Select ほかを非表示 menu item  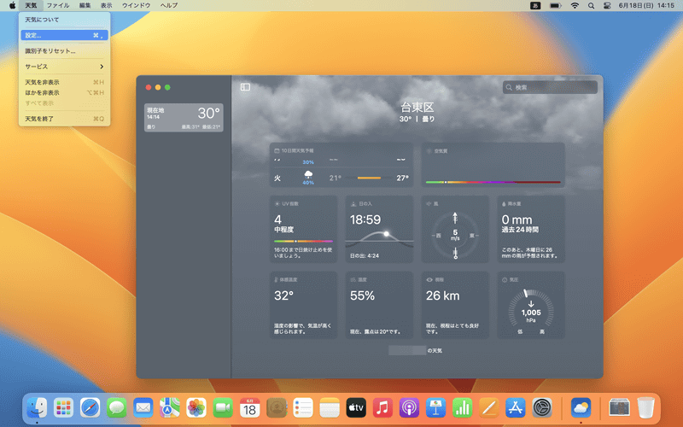pyautogui.click(x=65, y=92)
